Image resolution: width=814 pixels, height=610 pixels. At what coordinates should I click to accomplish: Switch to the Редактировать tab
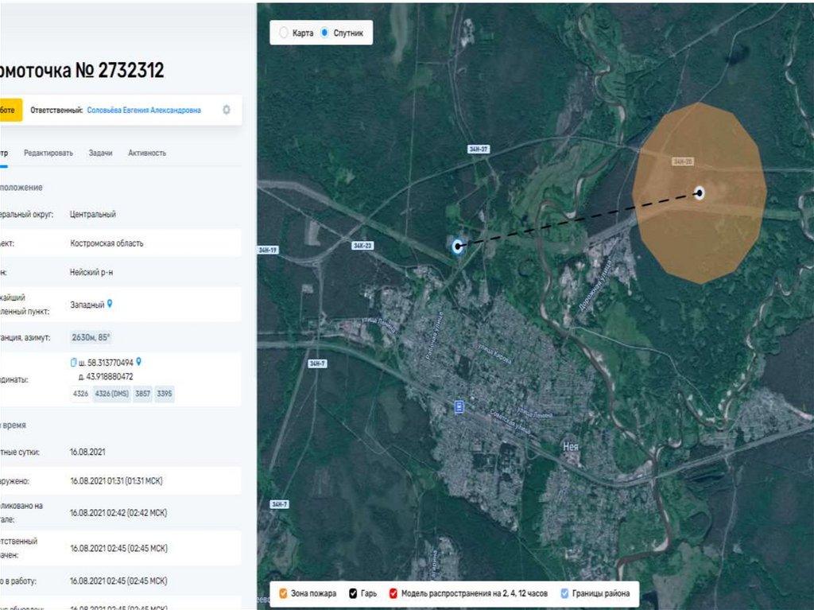[x=48, y=153]
